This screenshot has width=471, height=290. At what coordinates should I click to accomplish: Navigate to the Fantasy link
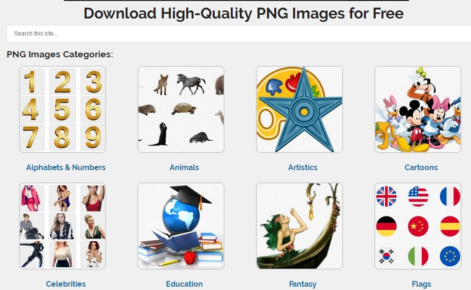[302, 284]
